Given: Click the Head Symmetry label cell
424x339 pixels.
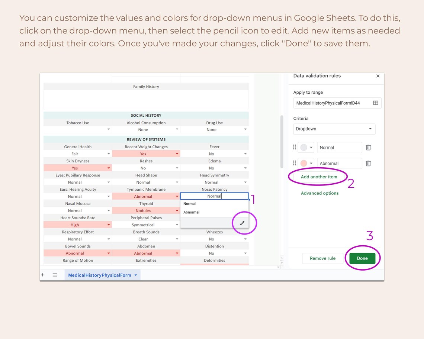Looking at the screenshot, I should (x=215, y=175).
